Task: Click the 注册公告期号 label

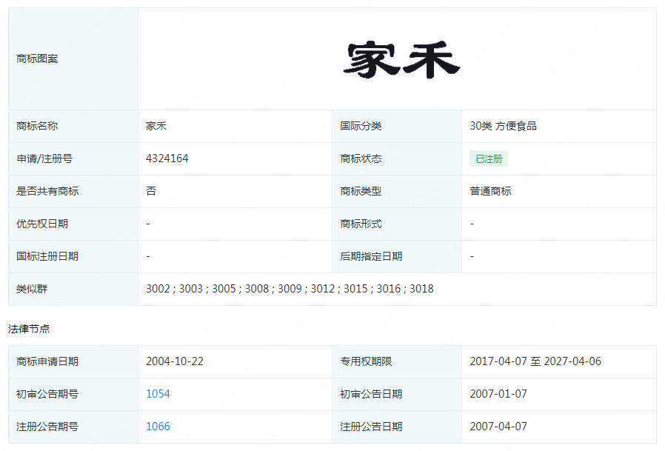Action: tap(47, 427)
